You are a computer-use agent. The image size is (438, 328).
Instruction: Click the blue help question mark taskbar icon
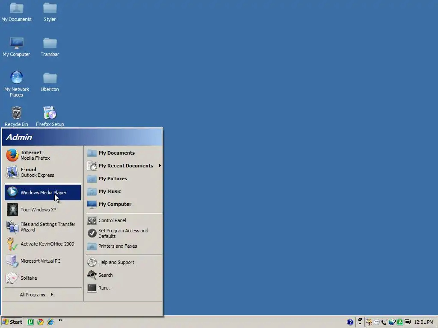click(x=350, y=322)
